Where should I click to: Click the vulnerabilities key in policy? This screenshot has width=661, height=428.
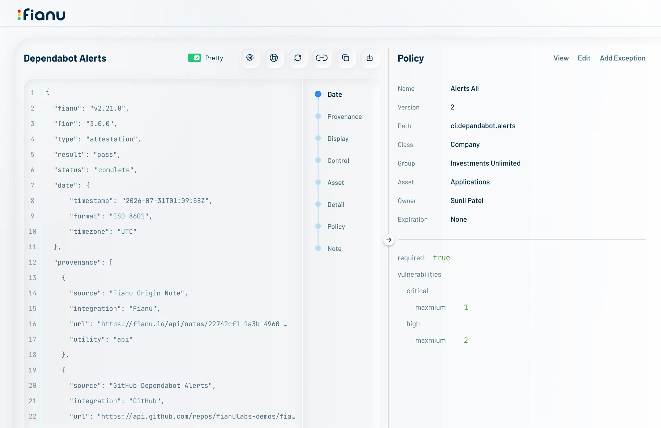(419, 274)
